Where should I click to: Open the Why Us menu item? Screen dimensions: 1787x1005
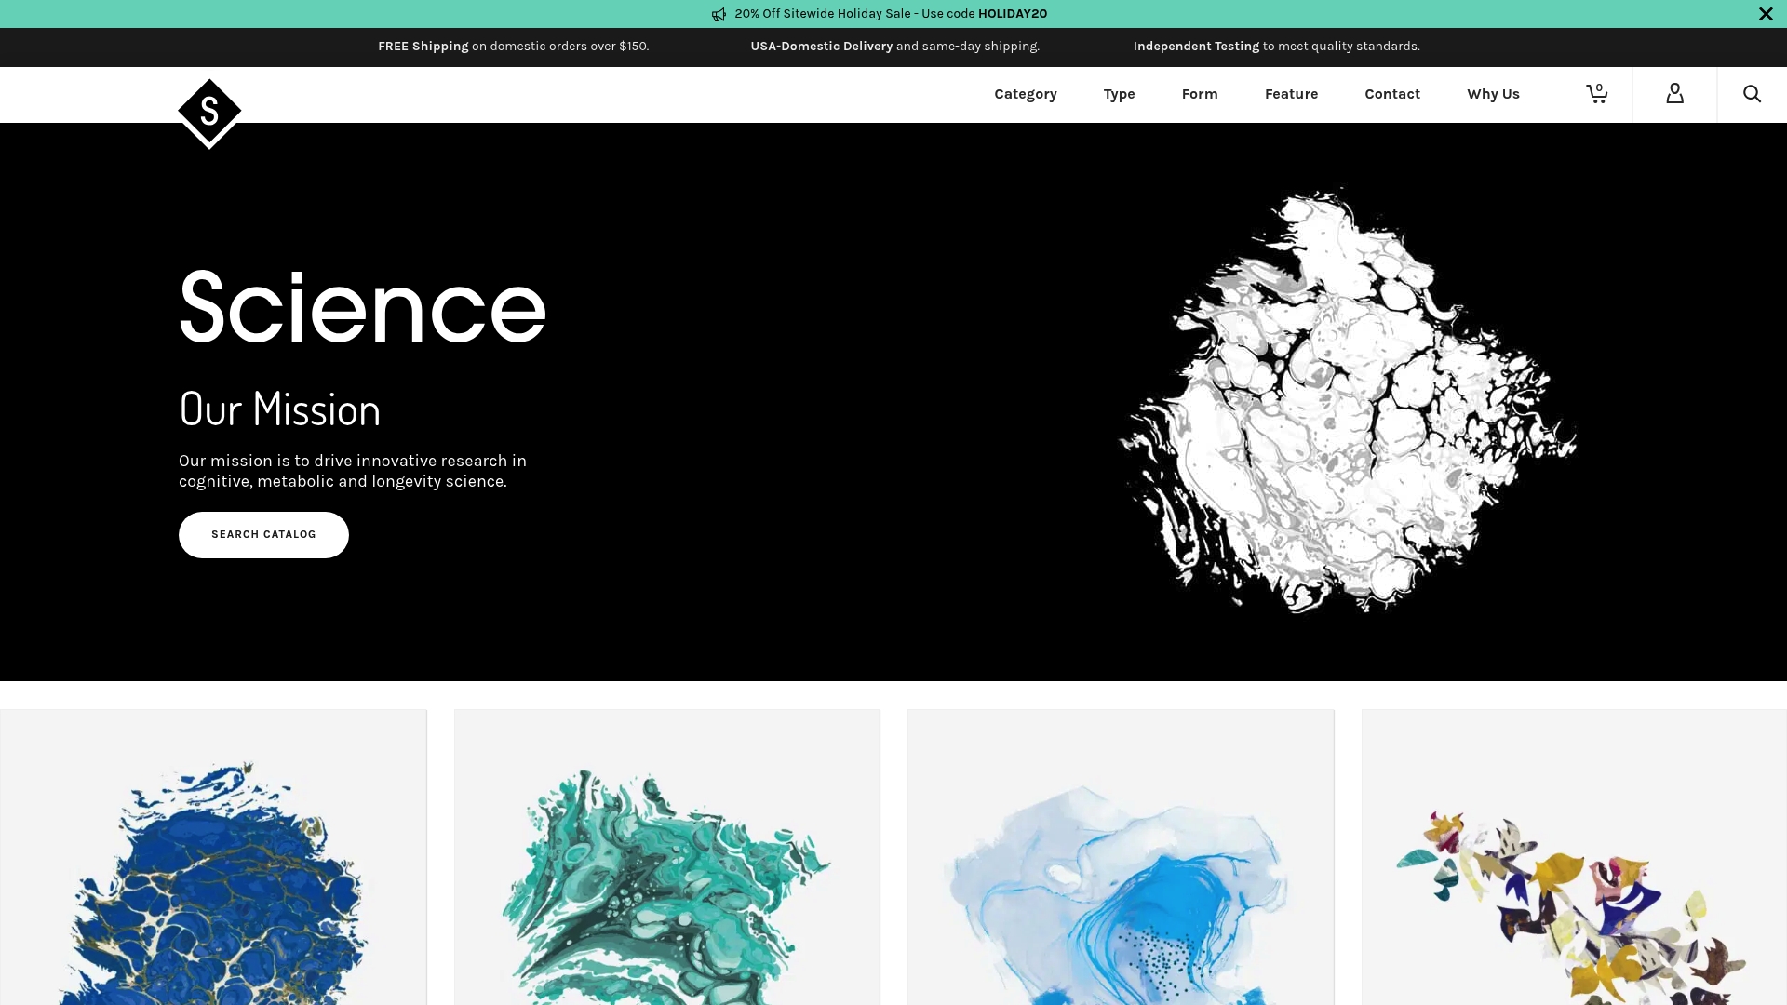click(1493, 94)
